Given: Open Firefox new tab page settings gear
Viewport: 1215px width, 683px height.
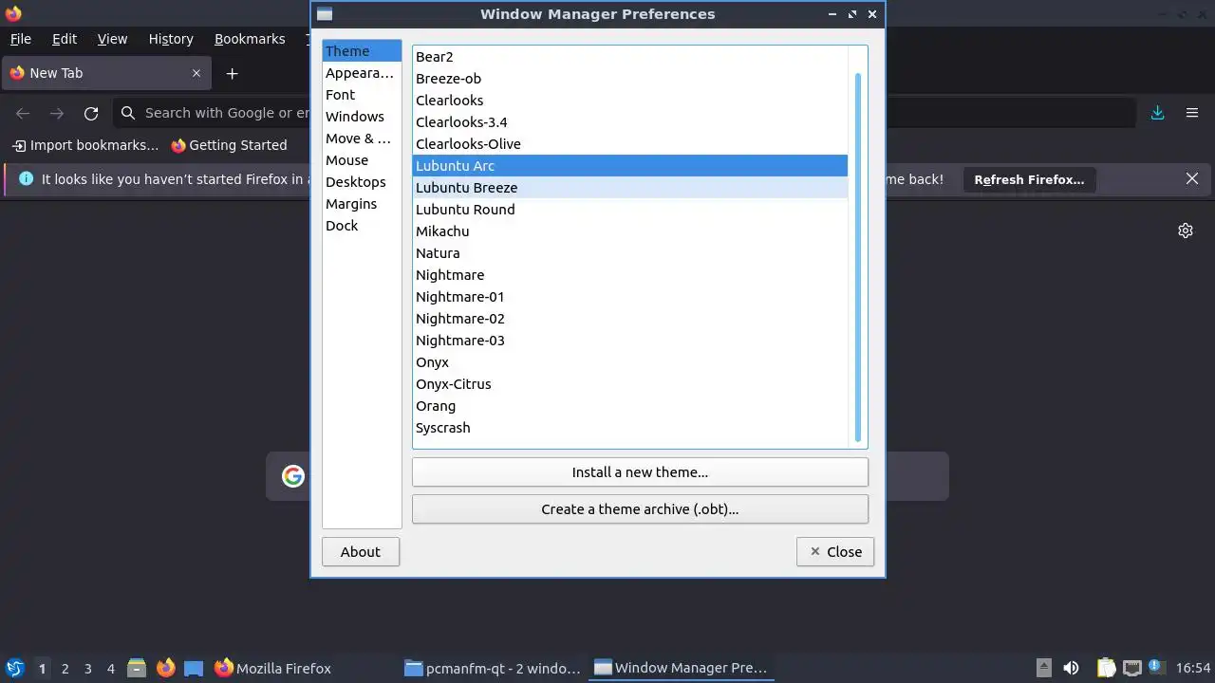Looking at the screenshot, I should click(x=1186, y=231).
